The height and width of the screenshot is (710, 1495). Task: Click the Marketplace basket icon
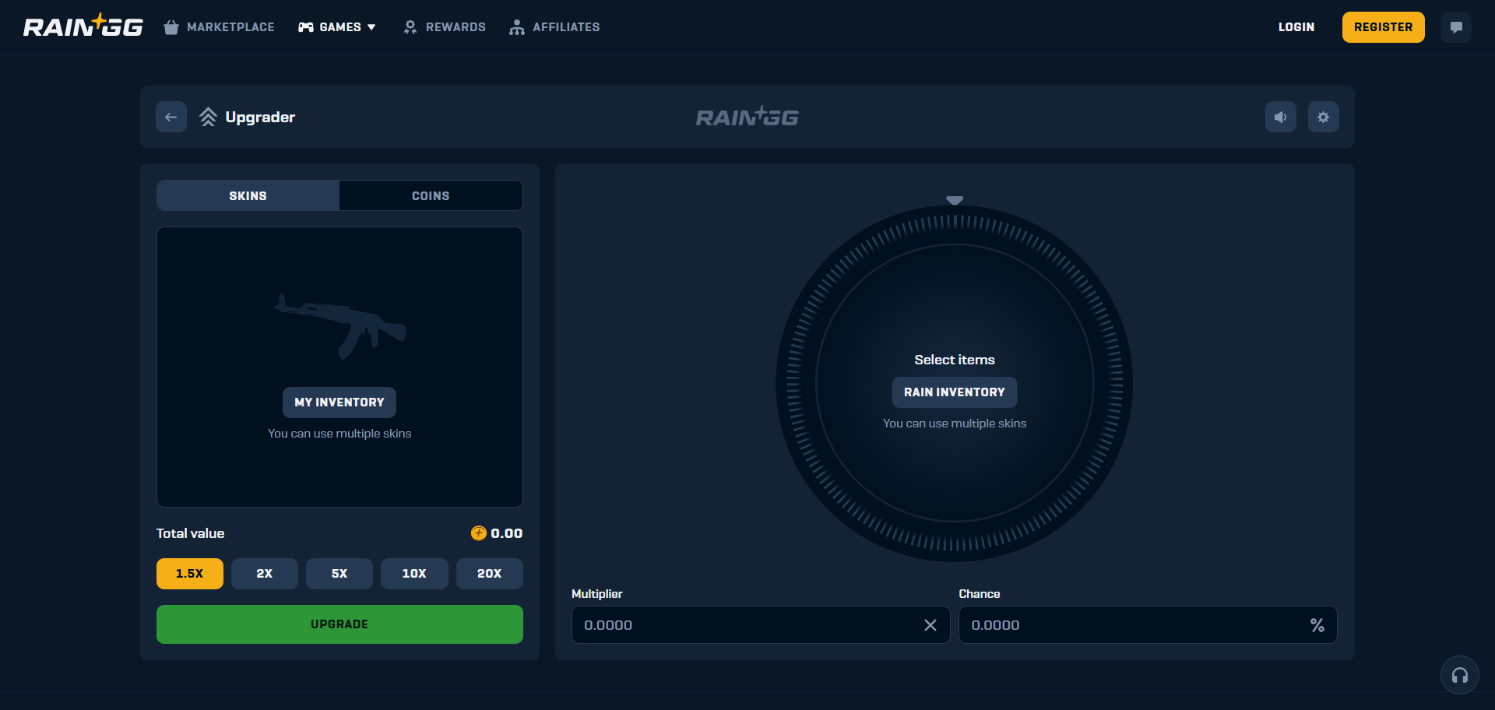tap(171, 27)
